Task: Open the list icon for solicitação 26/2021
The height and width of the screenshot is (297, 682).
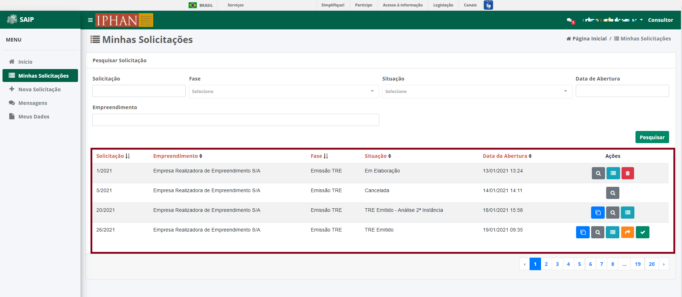Action: coord(613,232)
